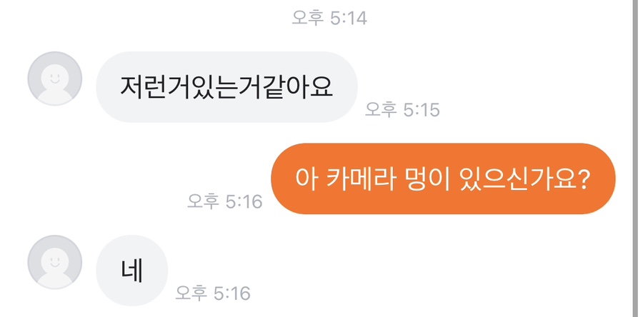This screenshot has width=643, height=317.
Task: Open profile avatar beside the 네 reply
Action: tap(55, 262)
